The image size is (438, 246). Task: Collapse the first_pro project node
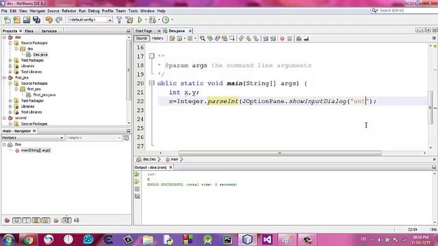[4, 77]
